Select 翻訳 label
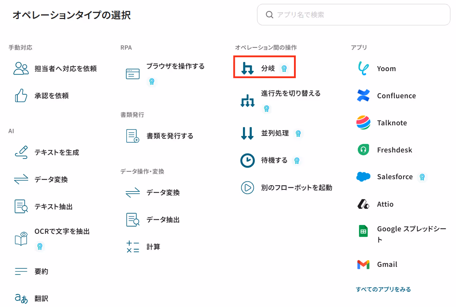456x307 pixels. [x=41, y=299]
